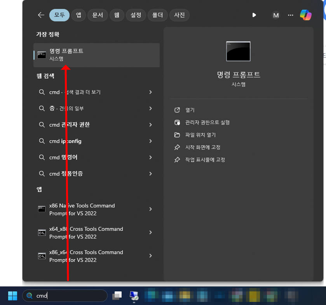Switch to the 앱 filter tab

78,15
